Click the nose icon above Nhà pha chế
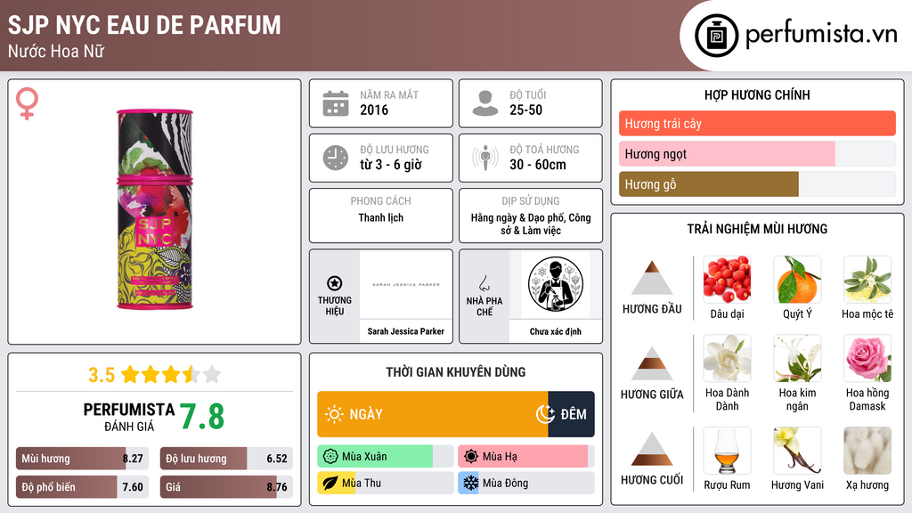This screenshot has height=513, width=912. (x=484, y=283)
